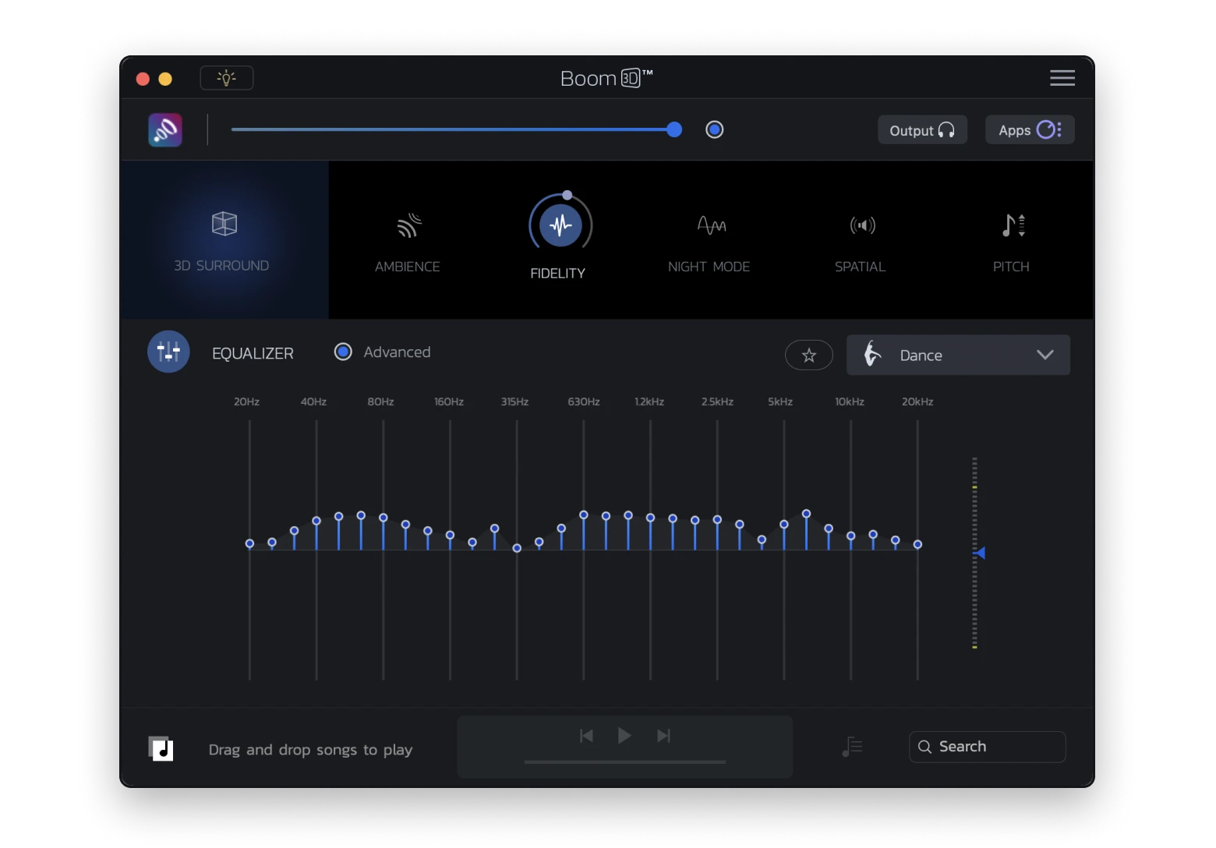Image resolution: width=1216 pixels, height=848 pixels.
Task: Click the 630Hz frequency label
Action: 584,401
